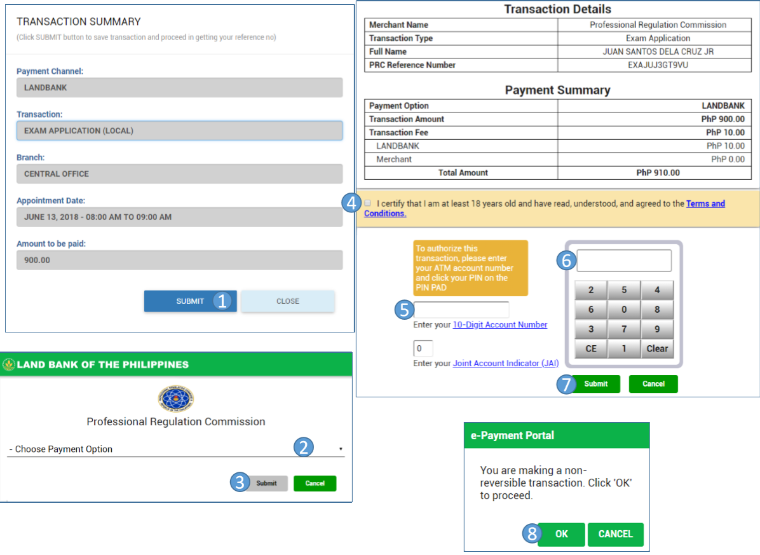760x555 pixels.
Task: Click the Transaction Fee value PhP 10.00
Action: click(725, 132)
